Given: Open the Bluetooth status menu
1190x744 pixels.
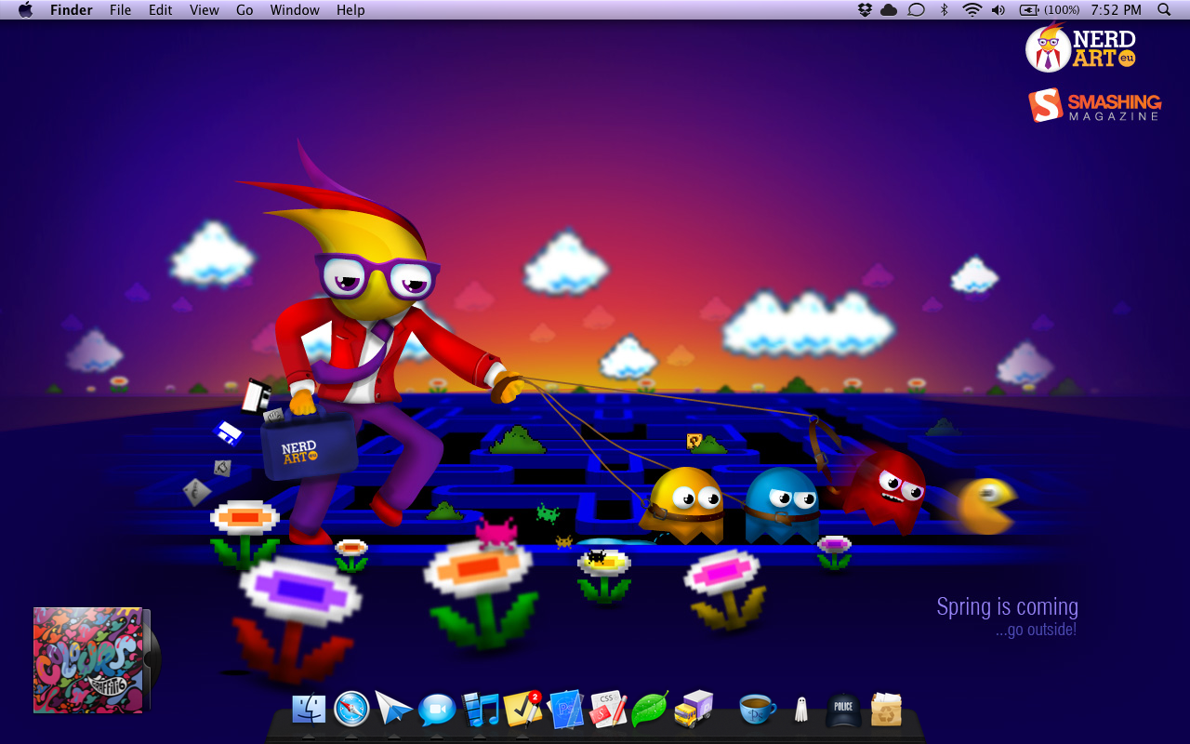Looking at the screenshot, I should [x=945, y=10].
